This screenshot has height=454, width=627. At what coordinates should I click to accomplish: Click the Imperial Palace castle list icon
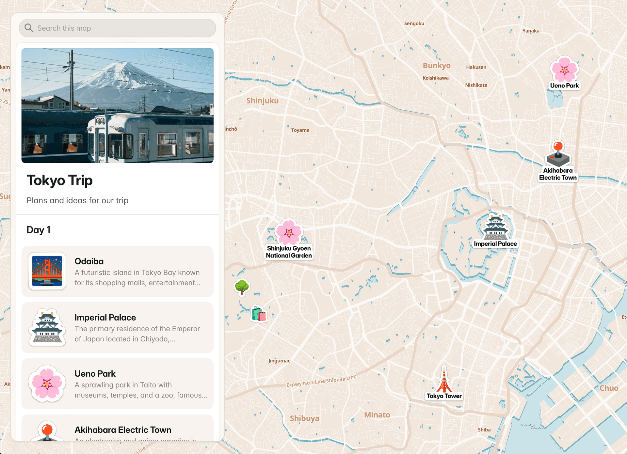tap(47, 327)
